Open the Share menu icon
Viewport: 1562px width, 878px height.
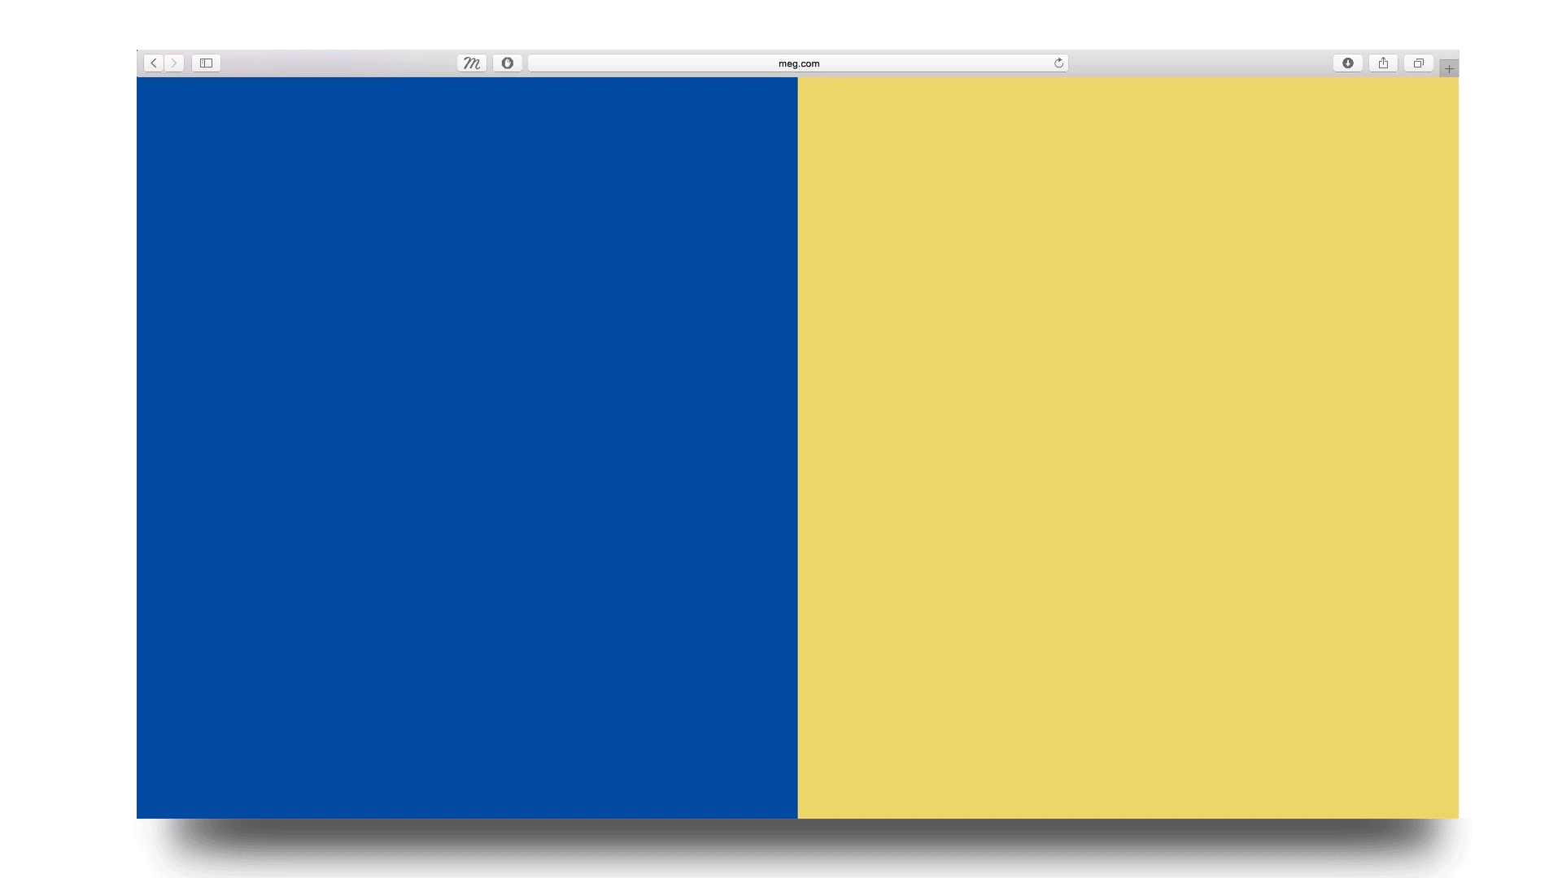click(x=1383, y=63)
